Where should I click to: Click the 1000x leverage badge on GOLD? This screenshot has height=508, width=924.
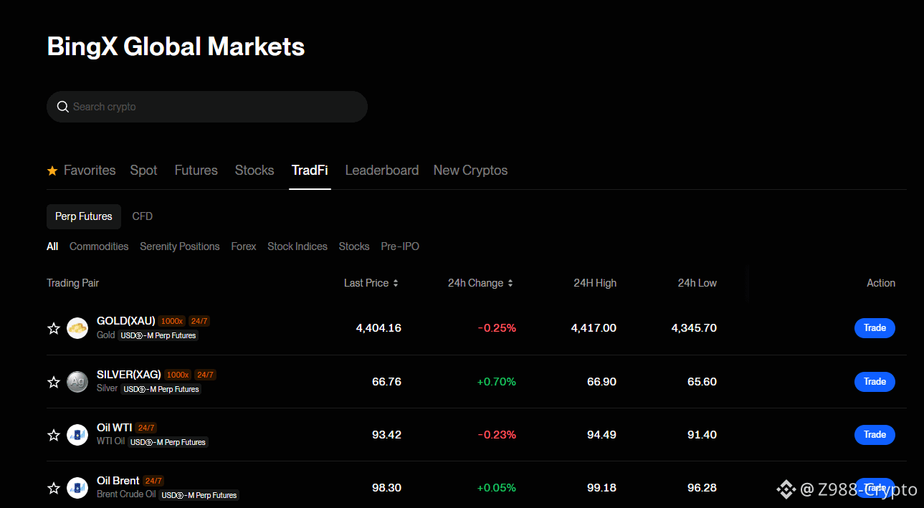(x=172, y=321)
